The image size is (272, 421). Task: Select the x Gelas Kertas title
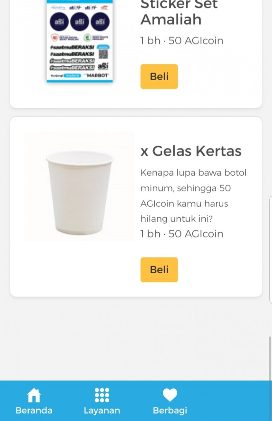[191, 151]
